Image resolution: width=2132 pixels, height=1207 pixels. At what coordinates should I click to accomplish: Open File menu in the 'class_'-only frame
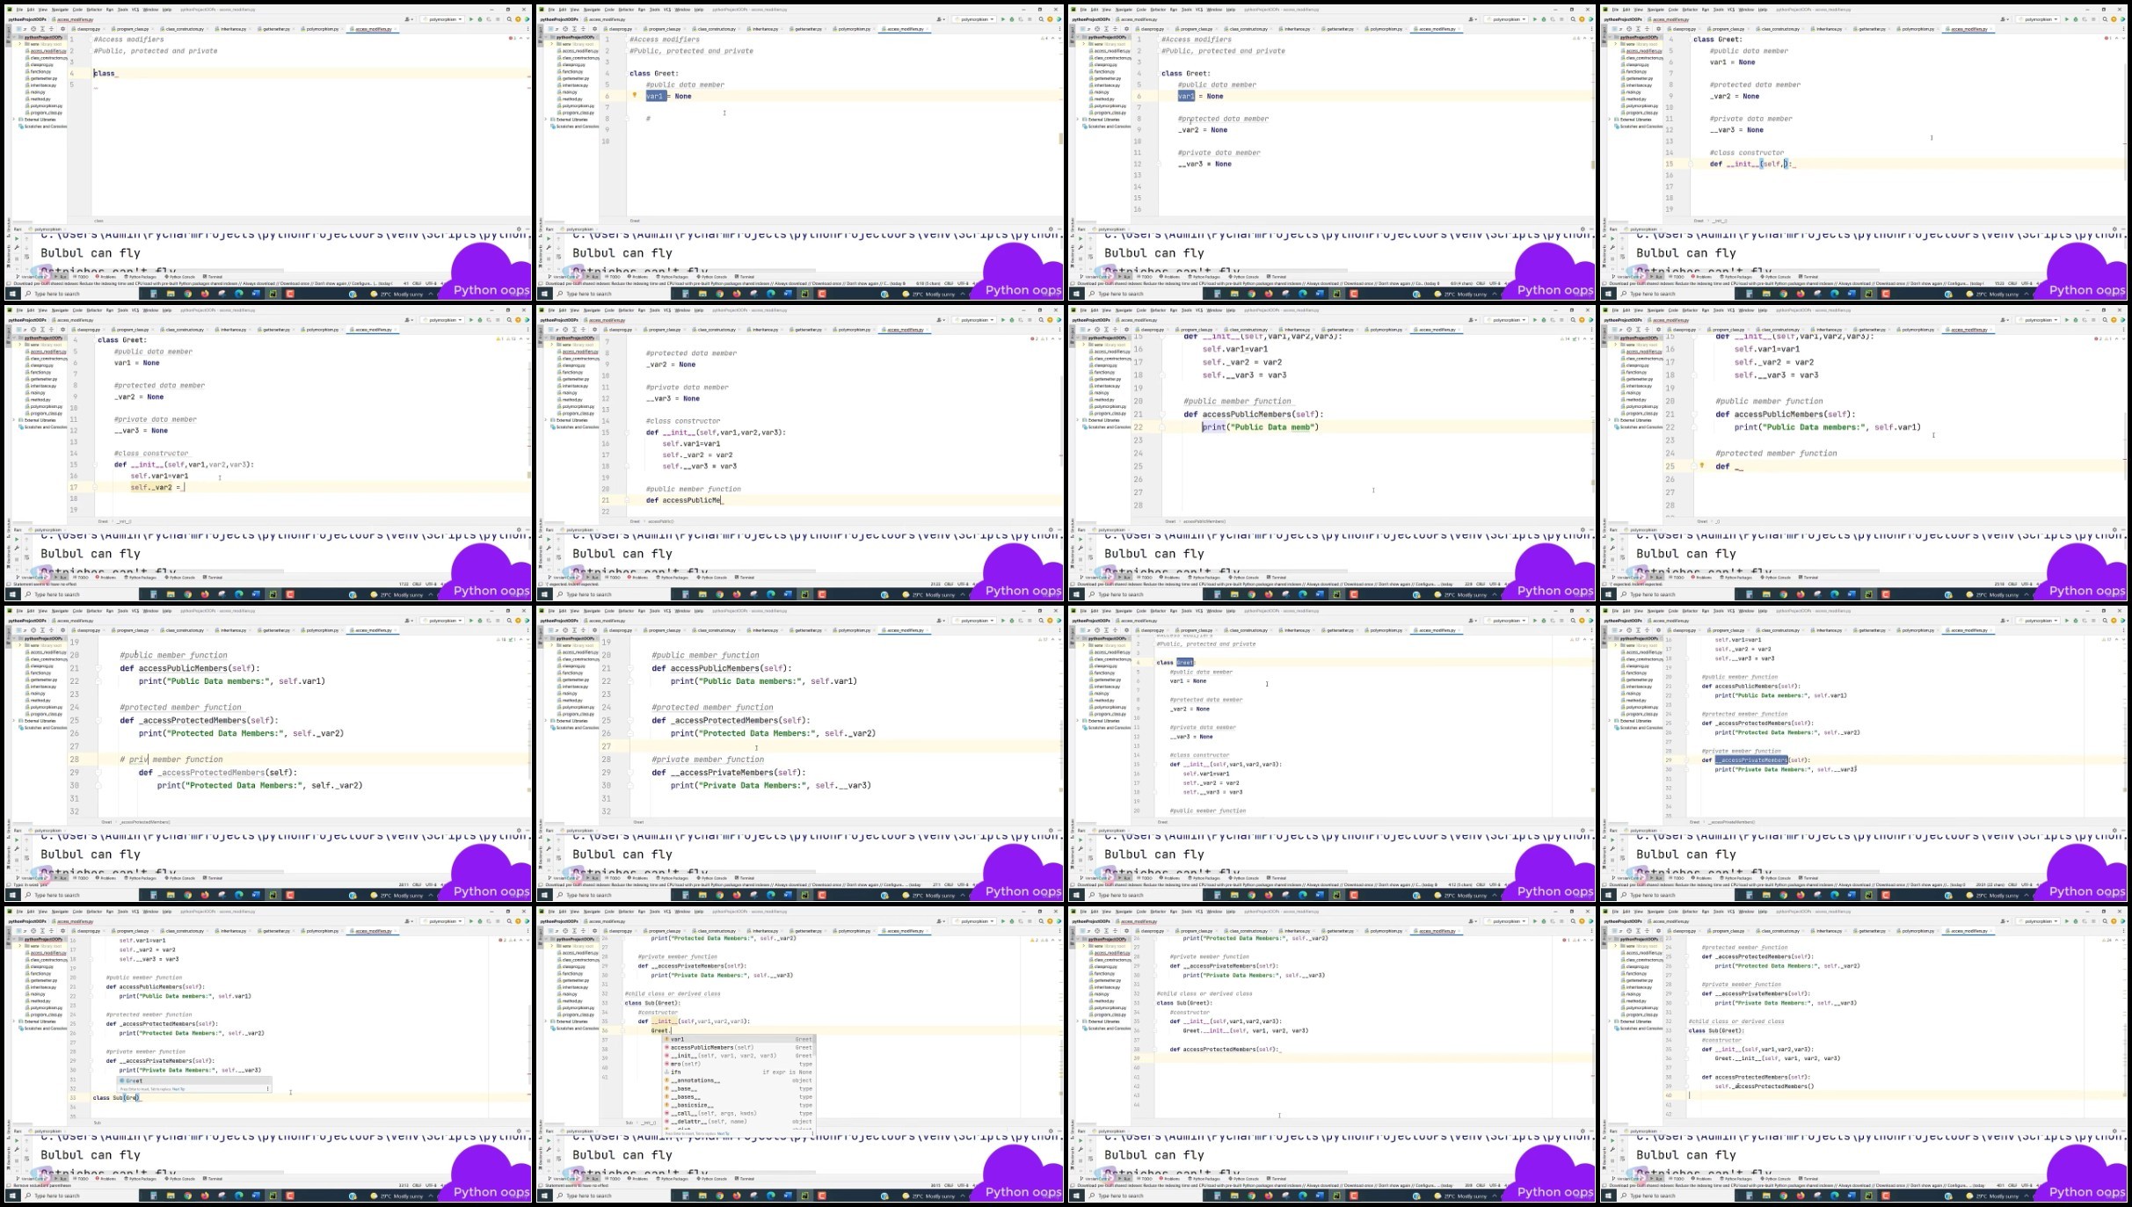click(19, 10)
